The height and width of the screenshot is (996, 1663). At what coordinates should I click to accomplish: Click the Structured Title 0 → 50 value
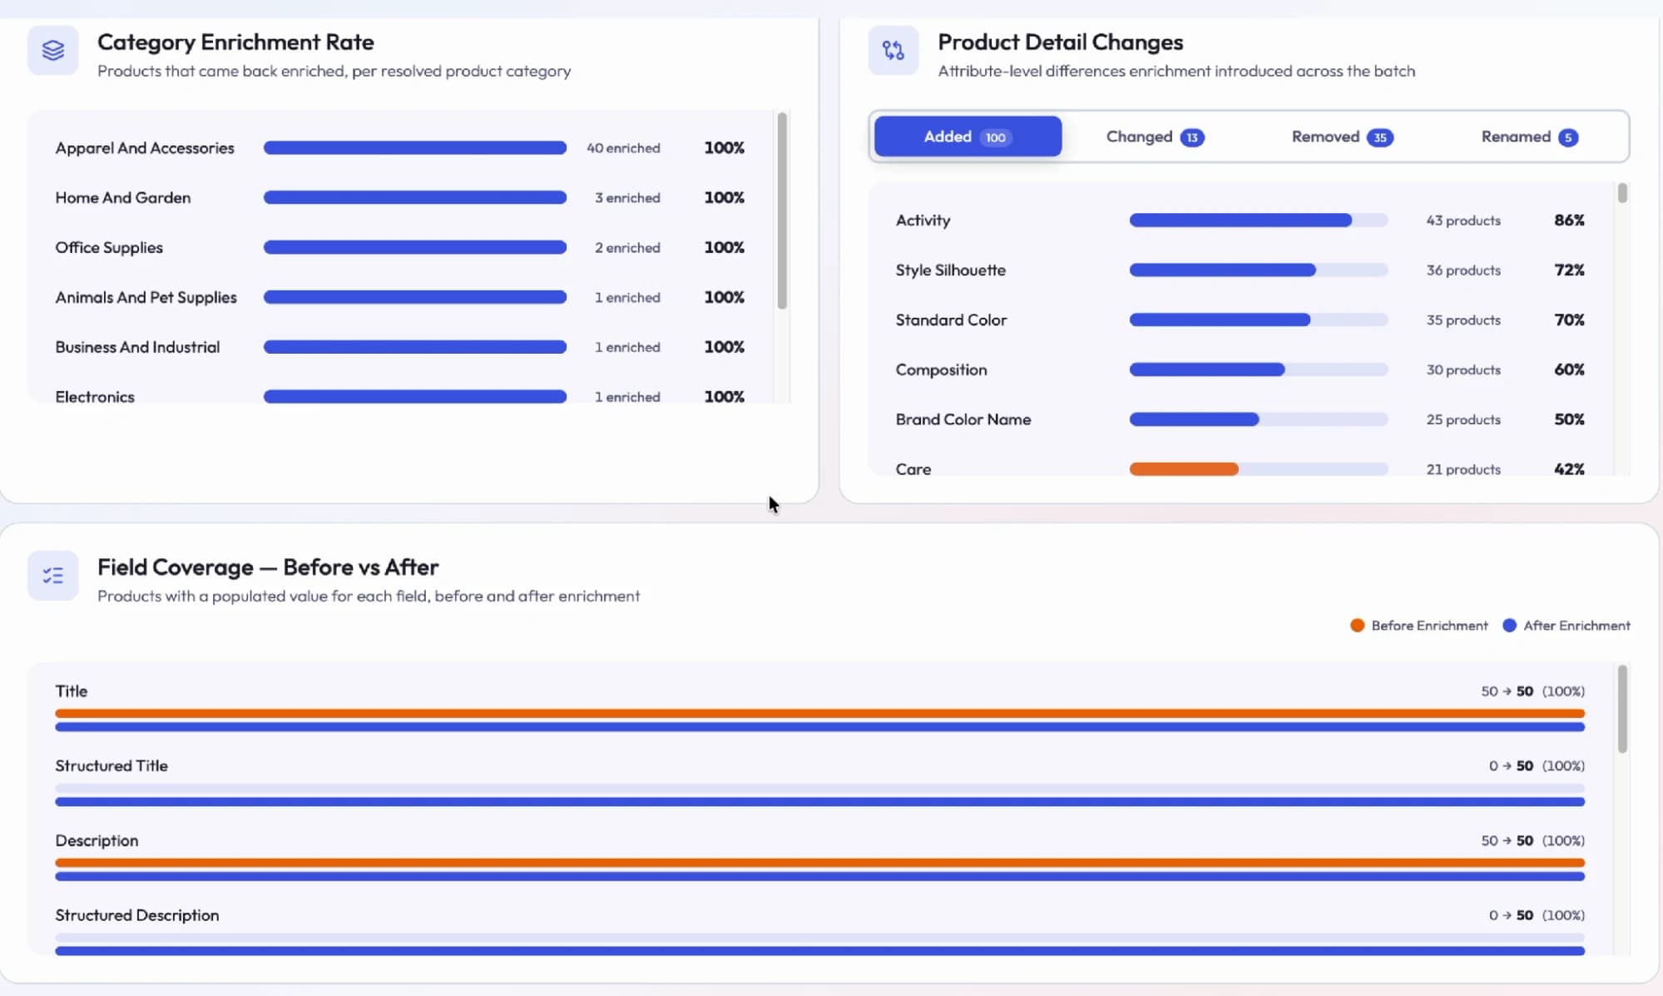point(1511,766)
